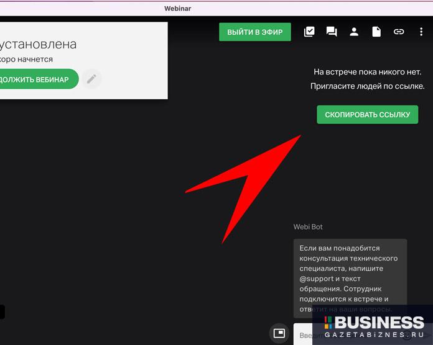Click the Webi Bot support message bubble
This screenshot has height=345, width=433.
click(350, 278)
